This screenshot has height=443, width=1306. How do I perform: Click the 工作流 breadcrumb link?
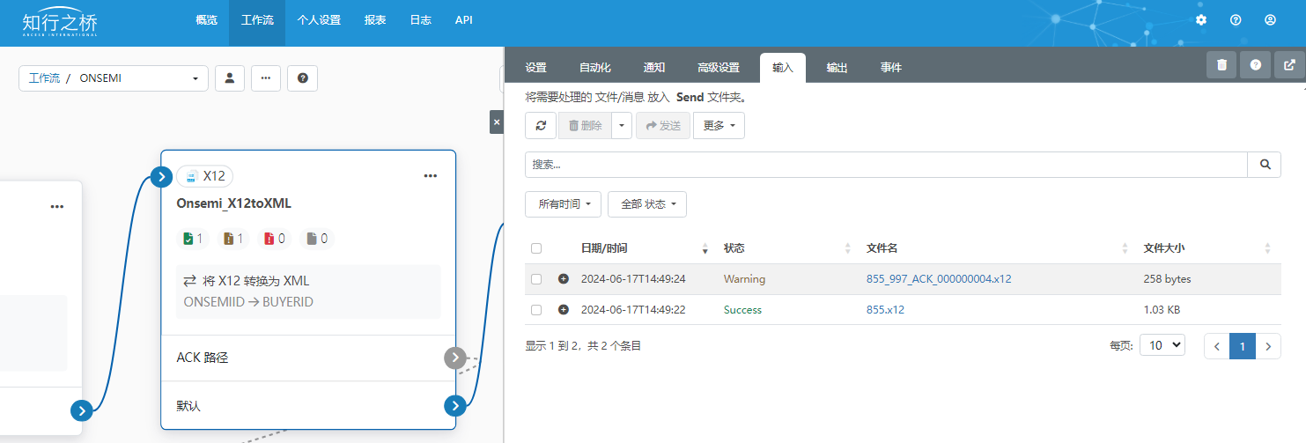pyautogui.click(x=44, y=78)
